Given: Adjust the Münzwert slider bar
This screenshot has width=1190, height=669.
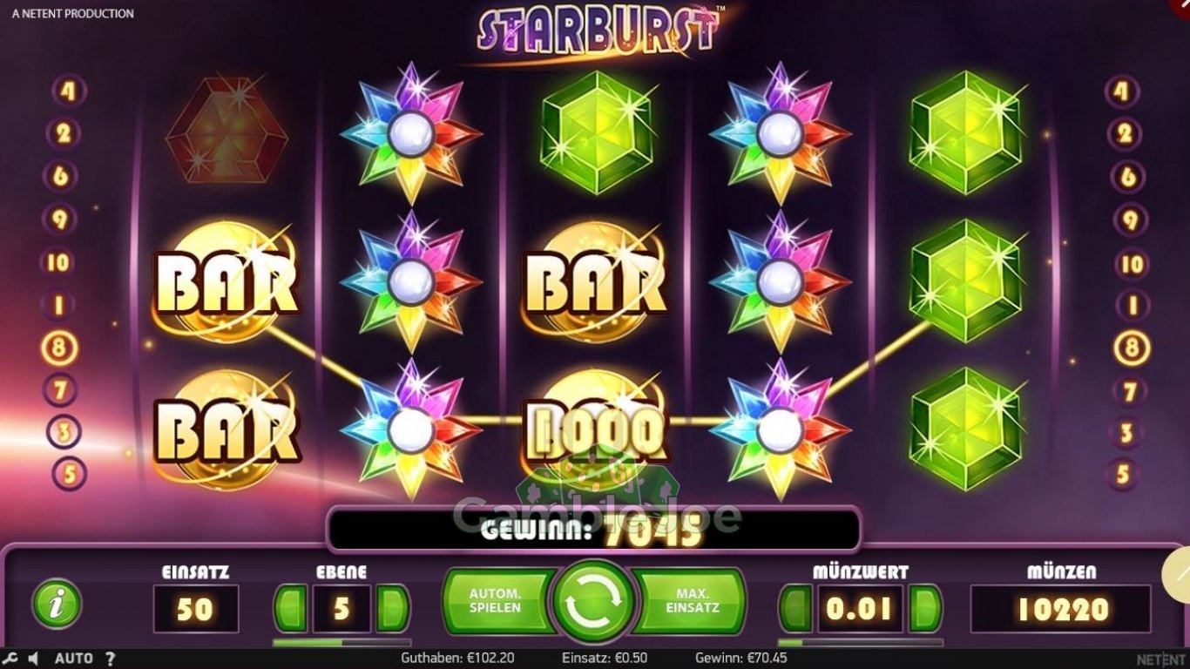Looking at the screenshot, I should 860,643.
